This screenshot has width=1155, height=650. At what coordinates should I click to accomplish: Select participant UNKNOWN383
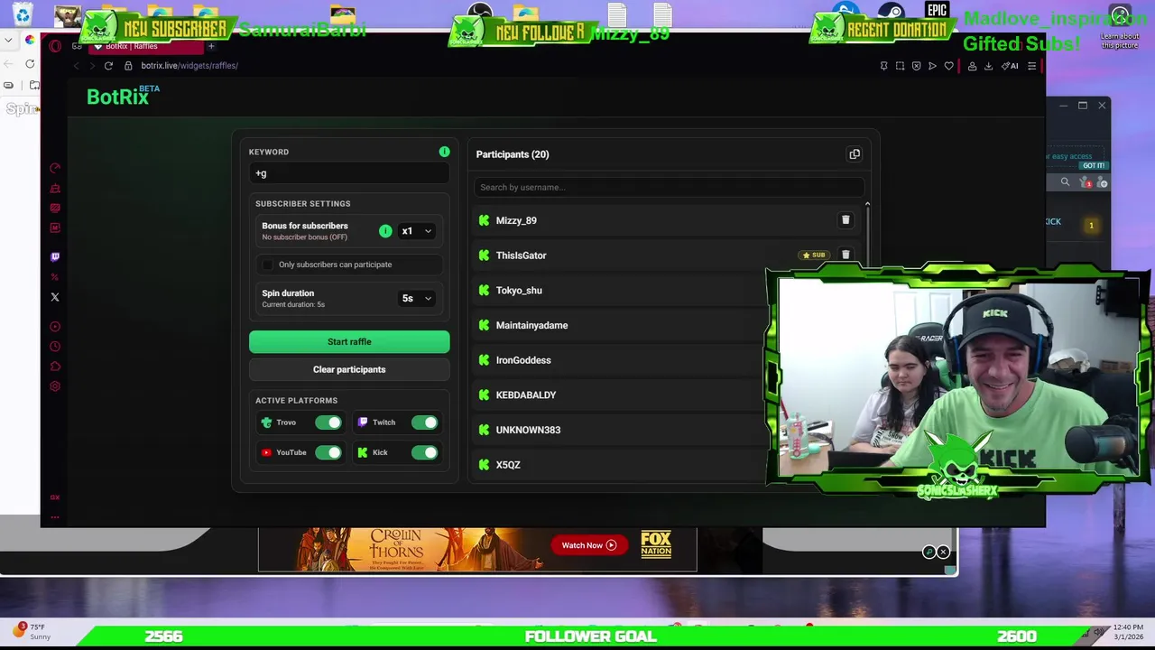pos(528,430)
